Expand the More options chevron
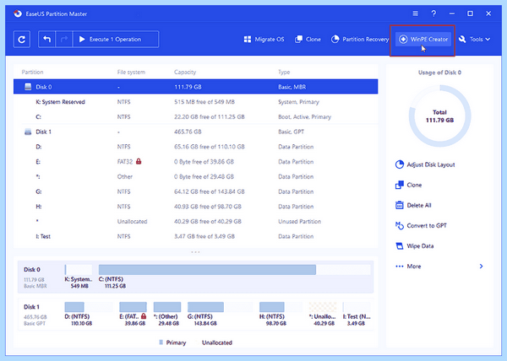507x361 pixels. coord(481,267)
